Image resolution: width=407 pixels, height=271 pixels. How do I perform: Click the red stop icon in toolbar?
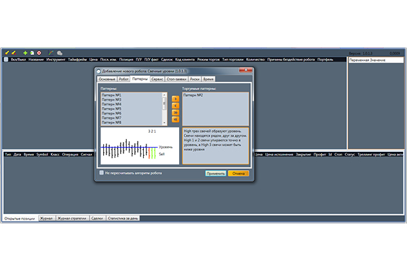[x=39, y=52]
